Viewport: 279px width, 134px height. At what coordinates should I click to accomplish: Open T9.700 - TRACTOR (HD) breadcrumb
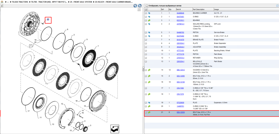pos(49,2)
